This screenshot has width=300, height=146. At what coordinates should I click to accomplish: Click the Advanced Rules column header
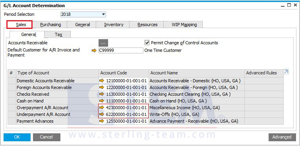264,73
